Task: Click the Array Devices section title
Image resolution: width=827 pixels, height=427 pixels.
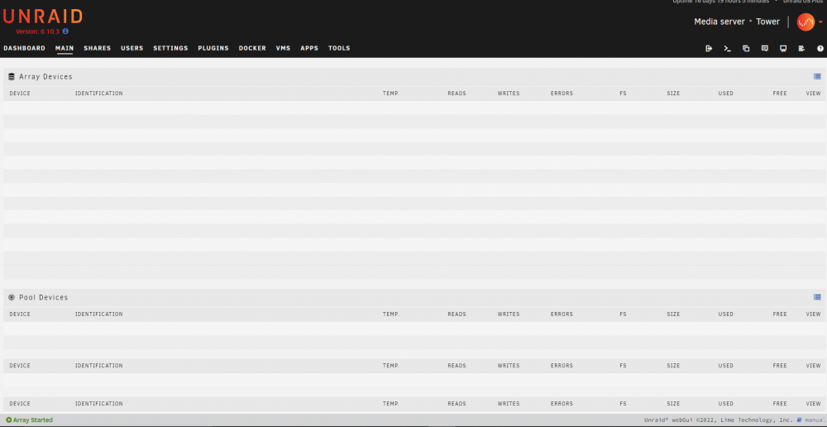Action: (x=45, y=76)
